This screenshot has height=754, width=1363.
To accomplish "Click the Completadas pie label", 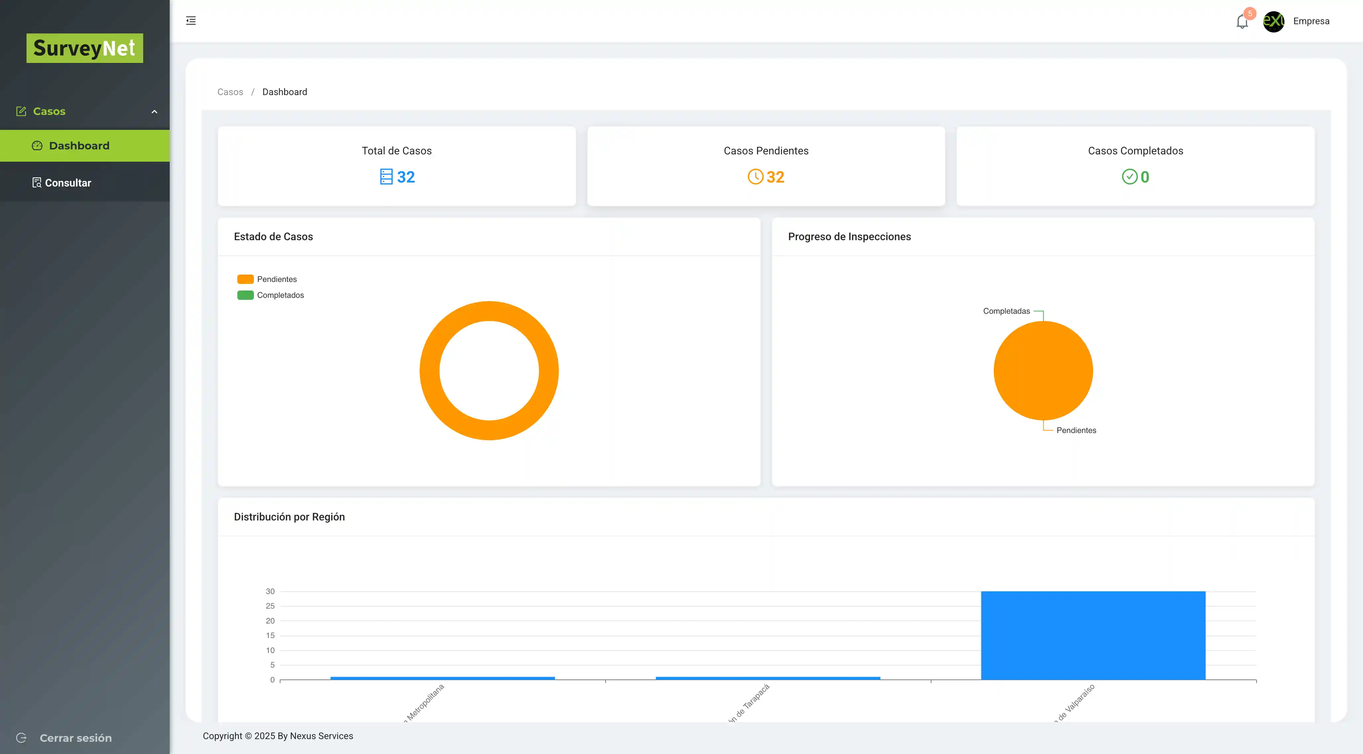I will click(1006, 311).
